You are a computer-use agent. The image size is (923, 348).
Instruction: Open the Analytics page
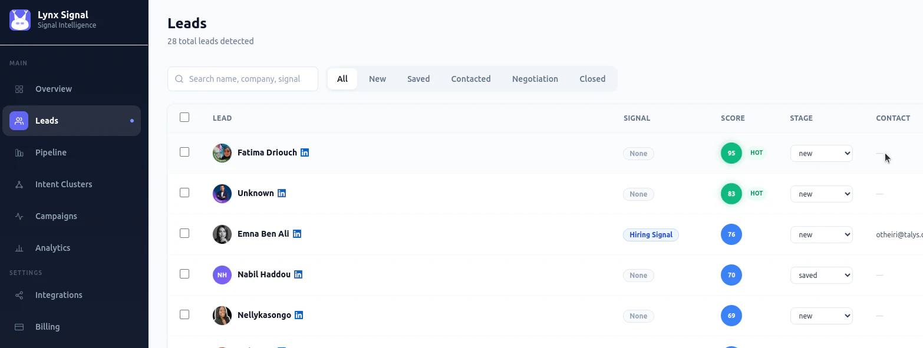click(x=71, y=248)
